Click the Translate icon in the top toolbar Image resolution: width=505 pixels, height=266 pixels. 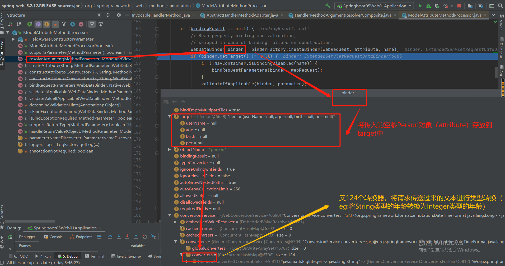pyautogui.click(x=481, y=6)
